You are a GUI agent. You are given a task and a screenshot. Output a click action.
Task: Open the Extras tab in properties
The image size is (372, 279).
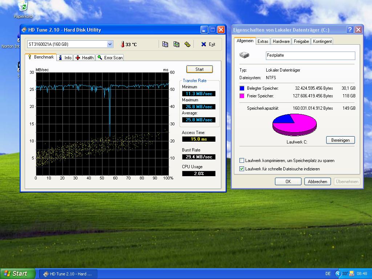point(263,41)
